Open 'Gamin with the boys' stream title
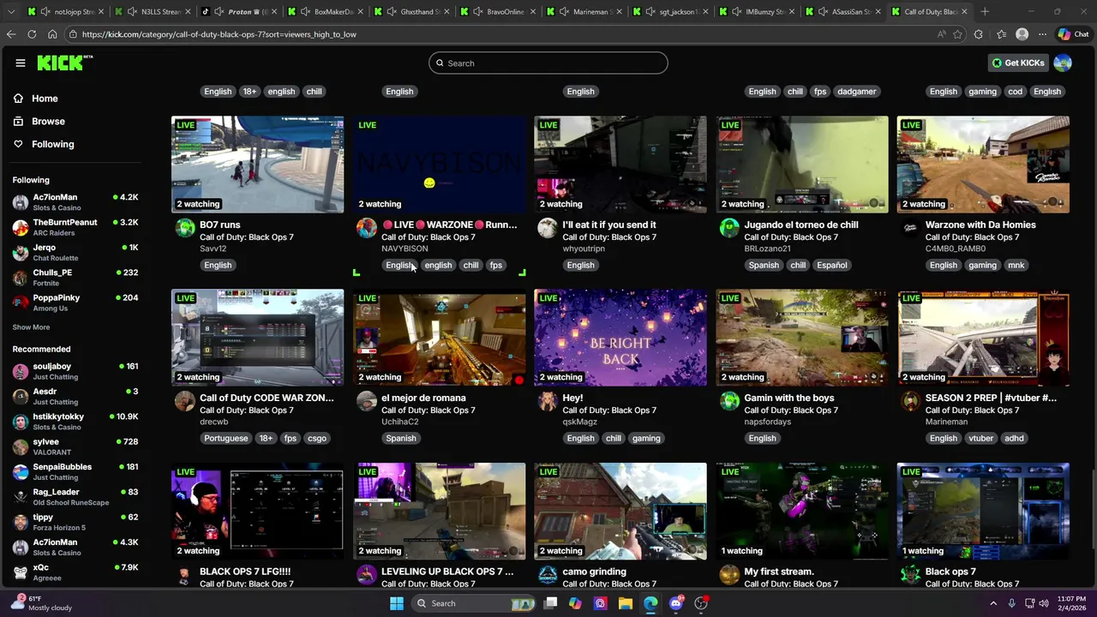Screen dimensions: 1097x617 coord(789,398)
